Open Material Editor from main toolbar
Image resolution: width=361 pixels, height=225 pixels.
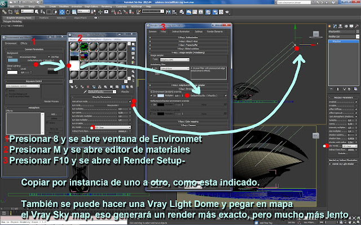208,12
